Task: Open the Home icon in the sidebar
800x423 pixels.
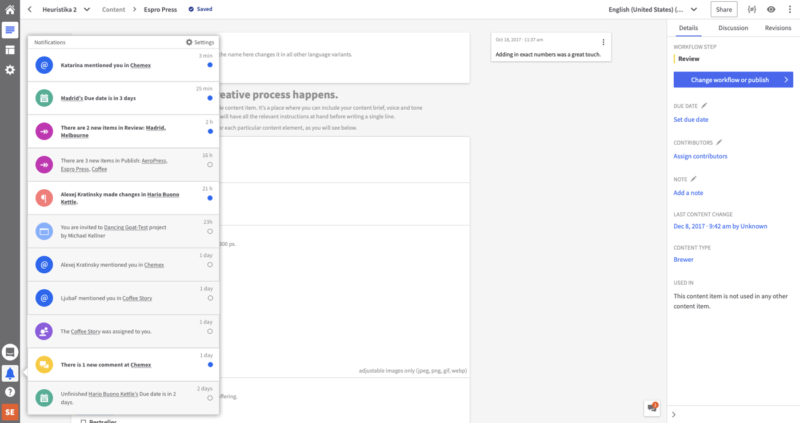Action: click(10, 9)
